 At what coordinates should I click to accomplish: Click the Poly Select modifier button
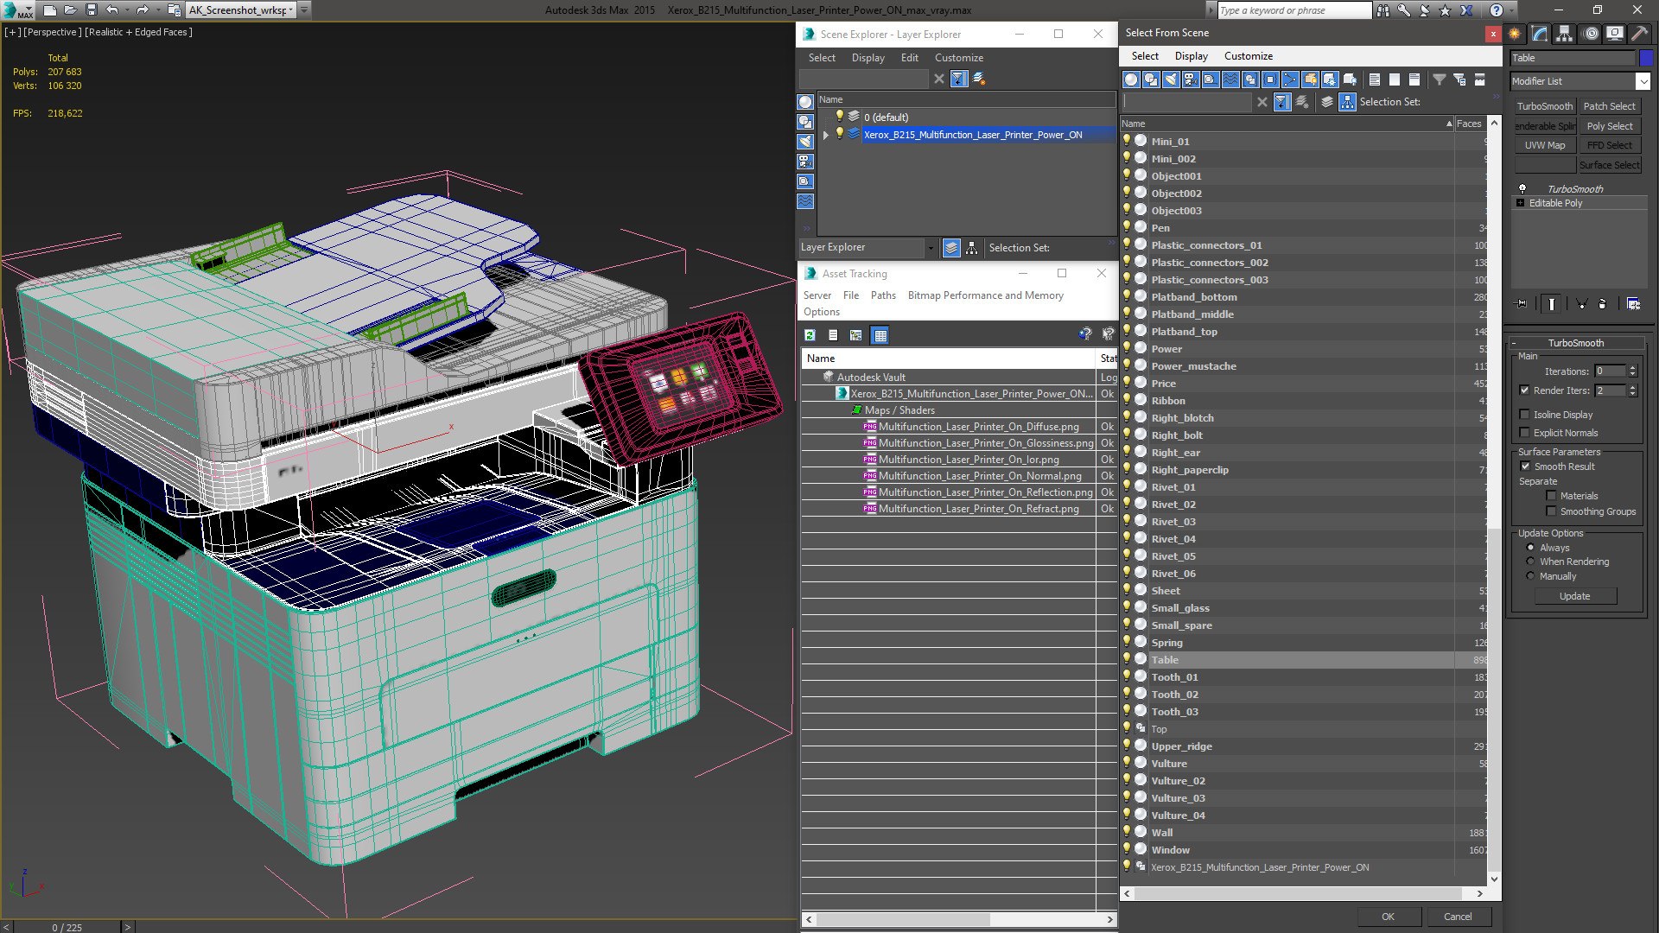tap(1609, 126)
